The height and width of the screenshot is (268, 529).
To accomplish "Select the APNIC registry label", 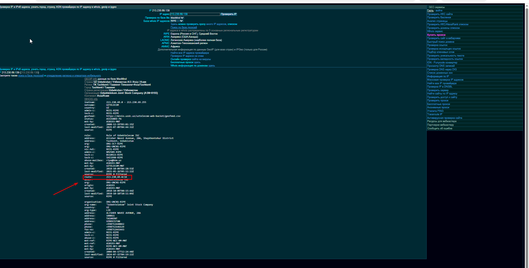I will click(166, 43).
